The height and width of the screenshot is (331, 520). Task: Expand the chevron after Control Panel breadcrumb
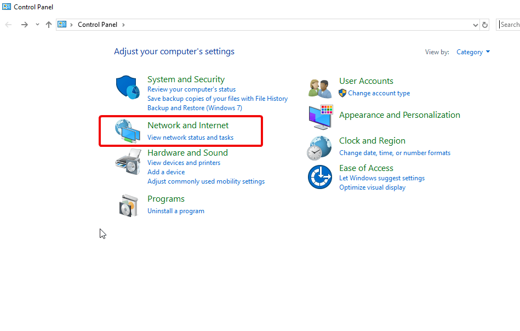point(123,25)
